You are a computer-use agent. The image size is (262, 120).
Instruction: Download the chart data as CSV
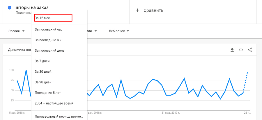pyautogui.click(x=232, y=50)
